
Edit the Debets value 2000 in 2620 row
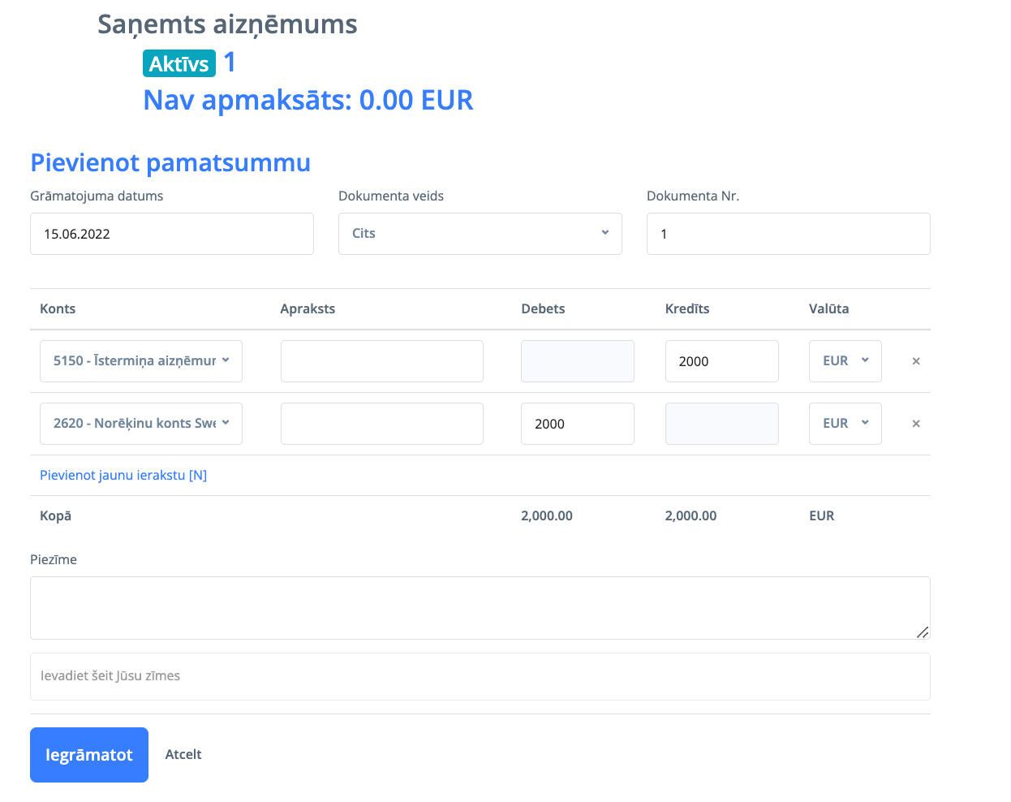578,424
